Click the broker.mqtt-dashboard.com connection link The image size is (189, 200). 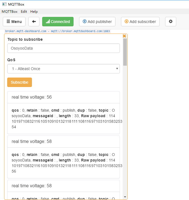point(57,31)
